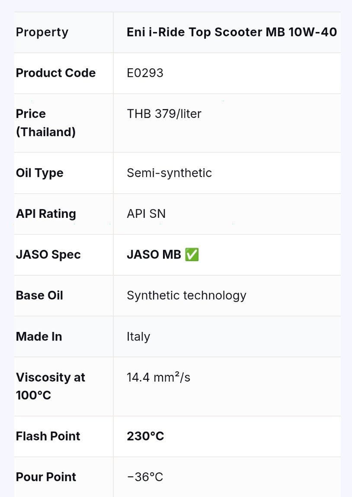Click the Eni i-Ride Top Scooter MB 10W-40 header

coord(232,32)
